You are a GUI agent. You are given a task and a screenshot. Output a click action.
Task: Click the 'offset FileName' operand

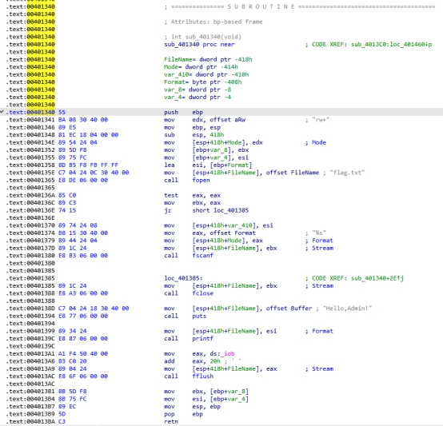point(293,173)
